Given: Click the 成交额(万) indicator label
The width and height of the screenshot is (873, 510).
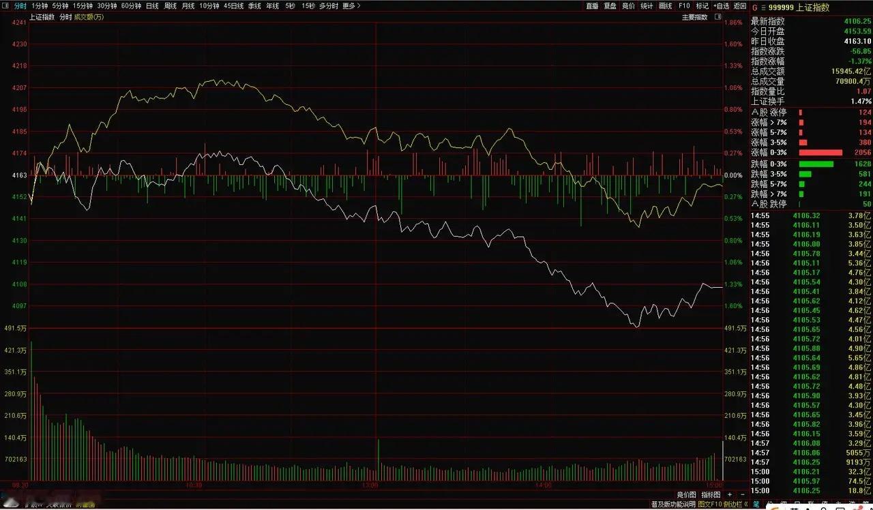Looking at the screenshot, I should click(x=89, y=17).
